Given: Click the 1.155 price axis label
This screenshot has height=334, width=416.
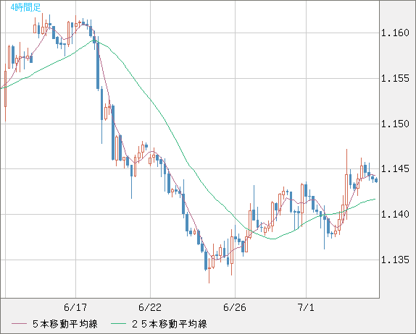Looking at the screenshot, I should pyautogui.click(x=395, y=79).
